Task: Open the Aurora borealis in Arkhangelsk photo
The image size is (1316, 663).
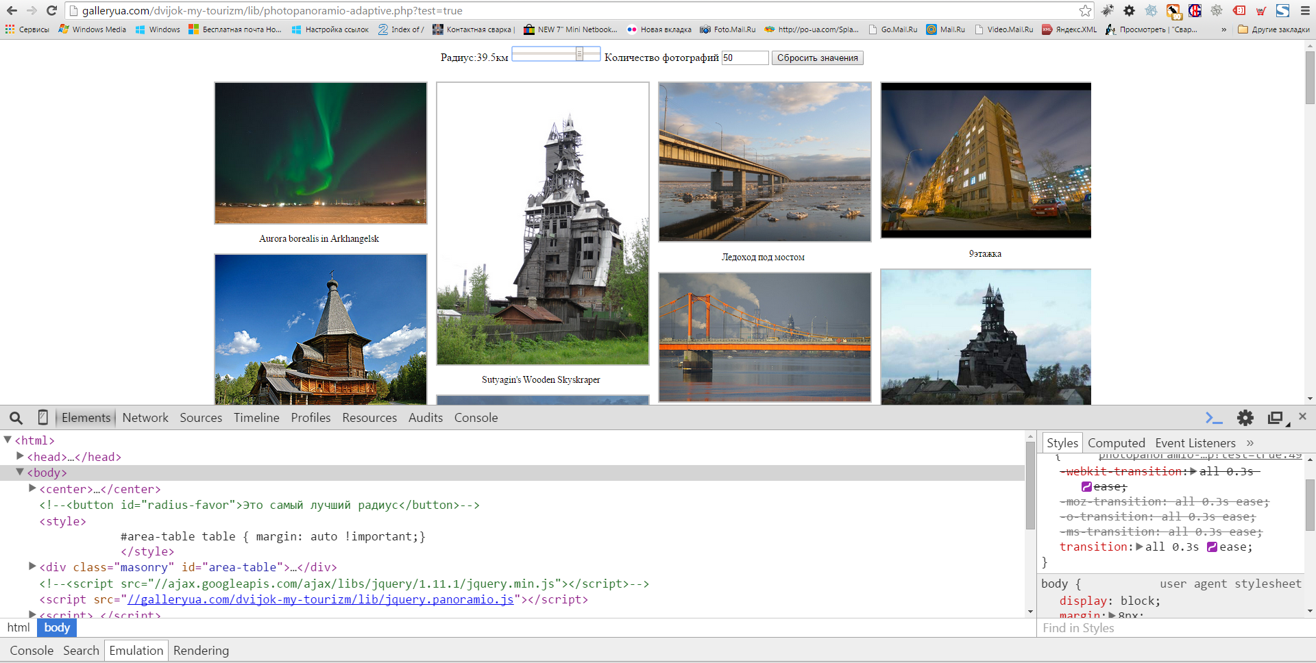Action: pyautogui.click(x=321, y=153)
